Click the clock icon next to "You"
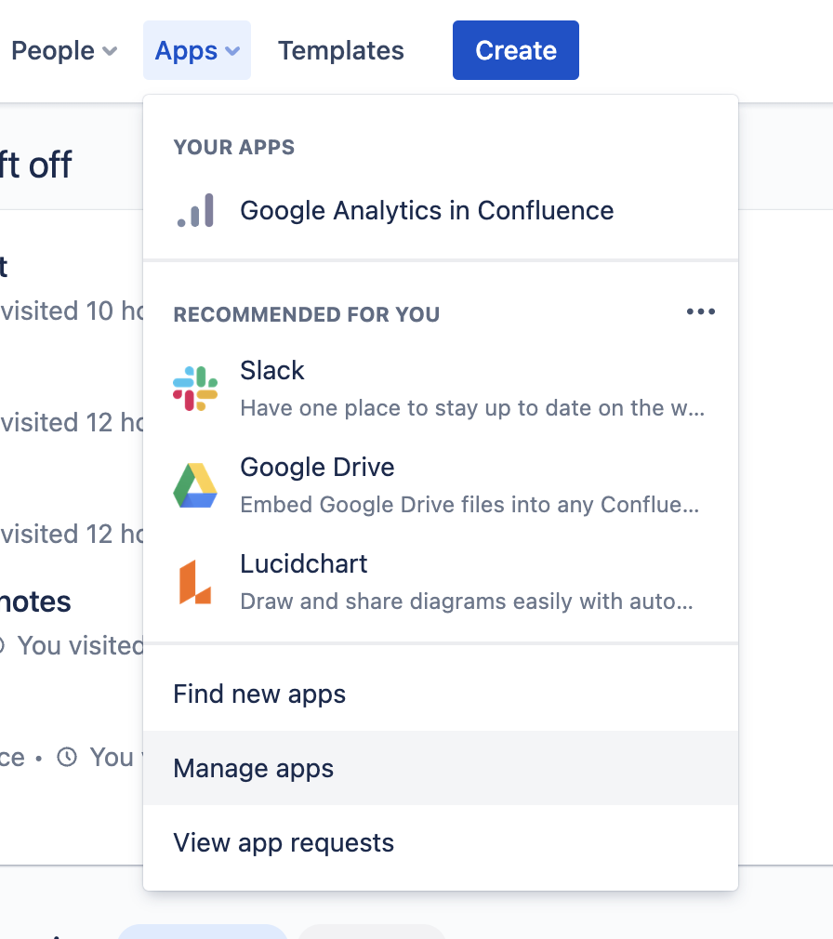833x939 pixels. coord(67,757)
